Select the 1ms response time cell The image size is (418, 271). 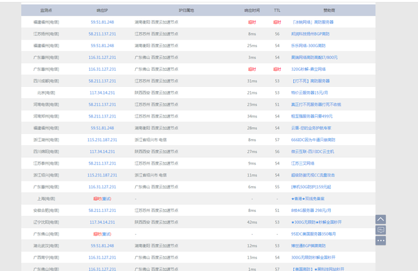click(x=252, y=269)
